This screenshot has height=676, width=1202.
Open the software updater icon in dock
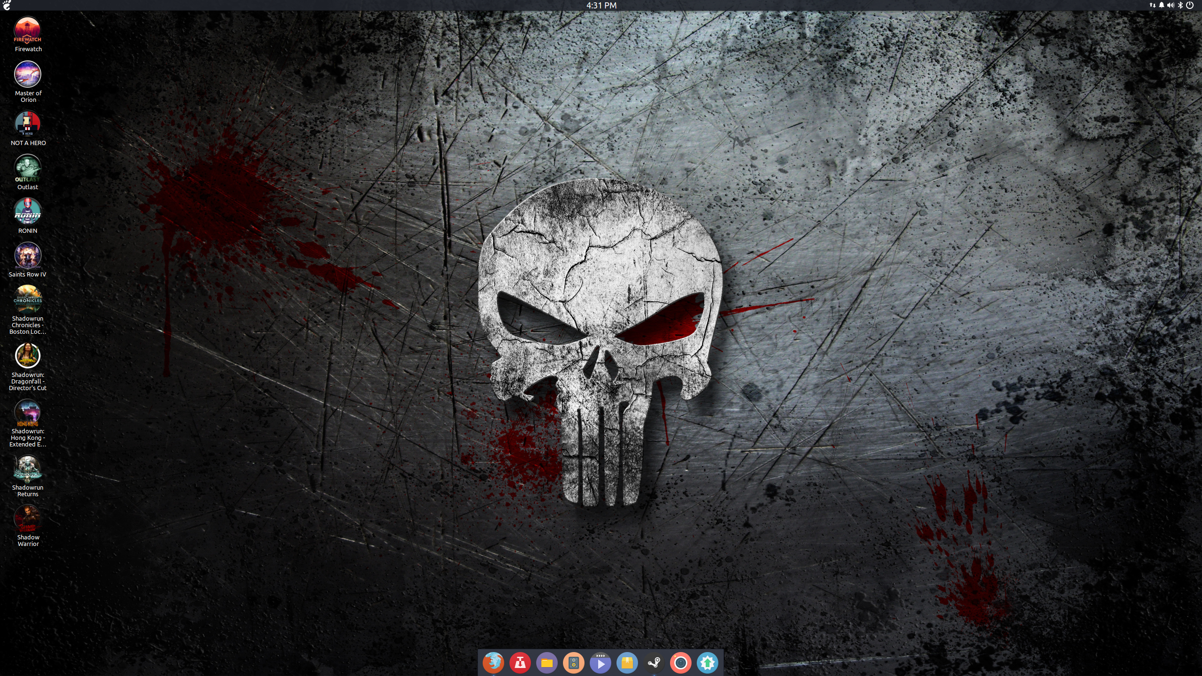click(x=707, y=663)
